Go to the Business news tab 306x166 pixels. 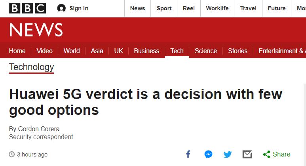point(146,51)
